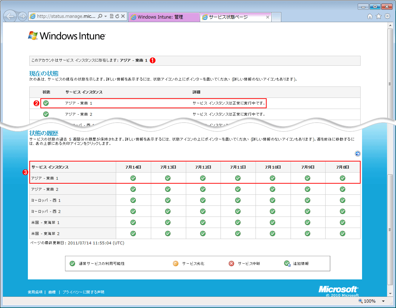The height and width of the screenshot is (308, 396).
Task: Select the サービス状態ページ tab
Action: (x=232, y=17)
